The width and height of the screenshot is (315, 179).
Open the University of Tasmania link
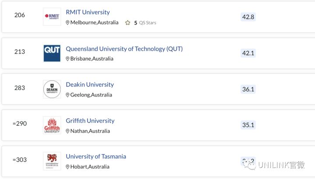coord(96,156)
